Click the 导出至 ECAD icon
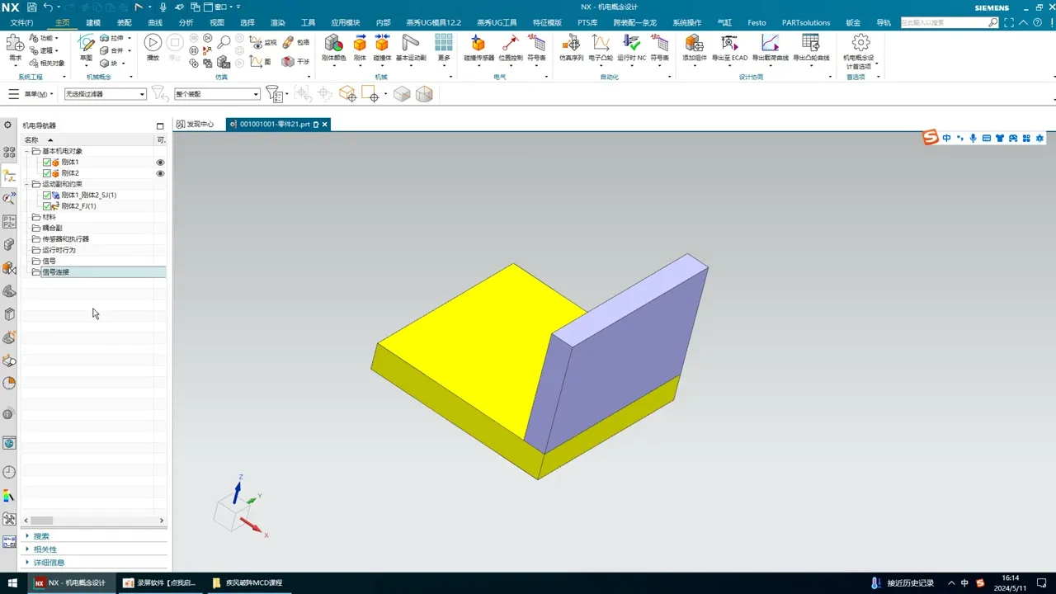This screenshot has height=594, width=1056. [x=729, y=45]
